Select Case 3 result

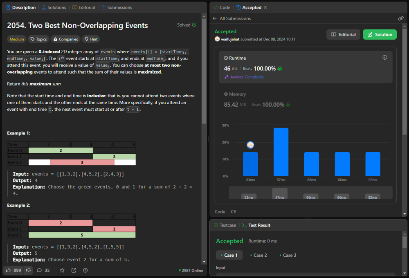[288, 255]
